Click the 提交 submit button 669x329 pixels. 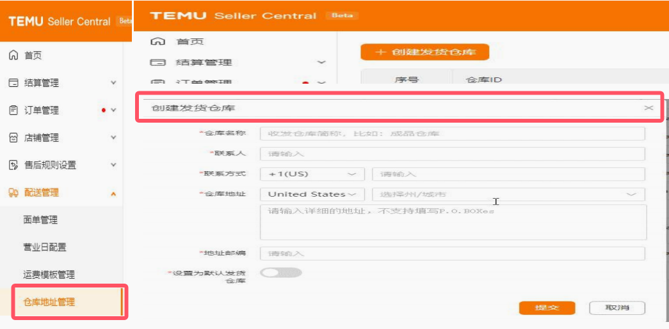547,308
